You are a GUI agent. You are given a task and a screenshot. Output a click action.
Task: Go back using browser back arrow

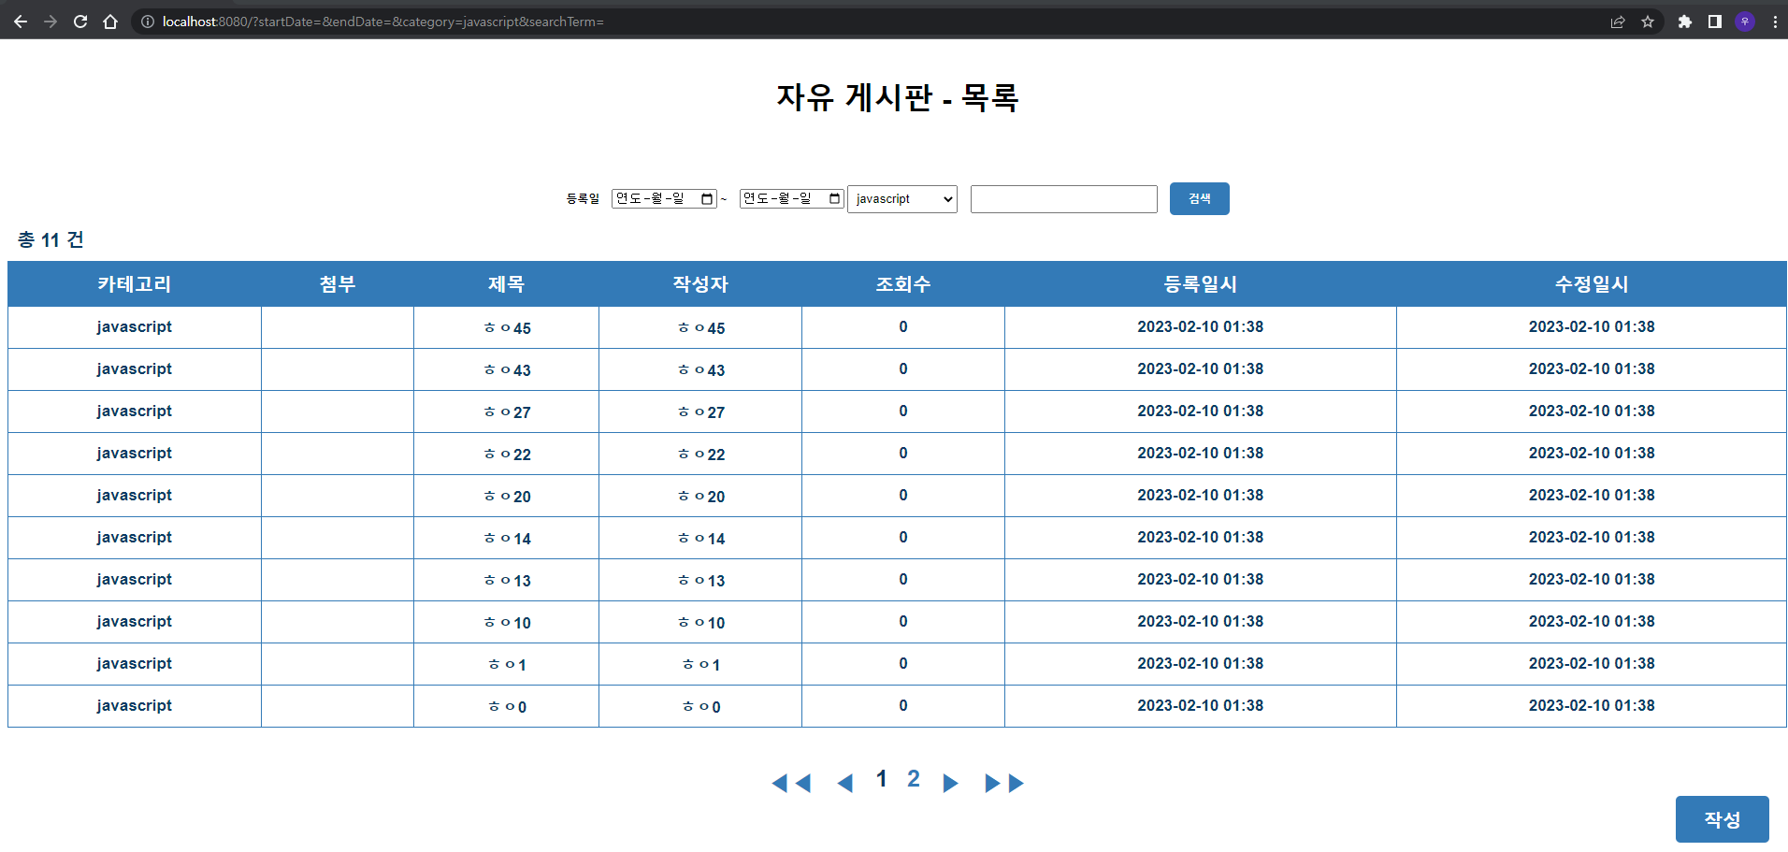21,22
